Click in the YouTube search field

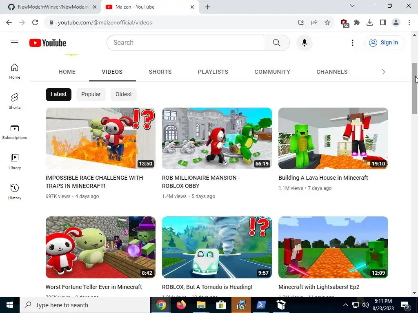(x=185, y=42)
